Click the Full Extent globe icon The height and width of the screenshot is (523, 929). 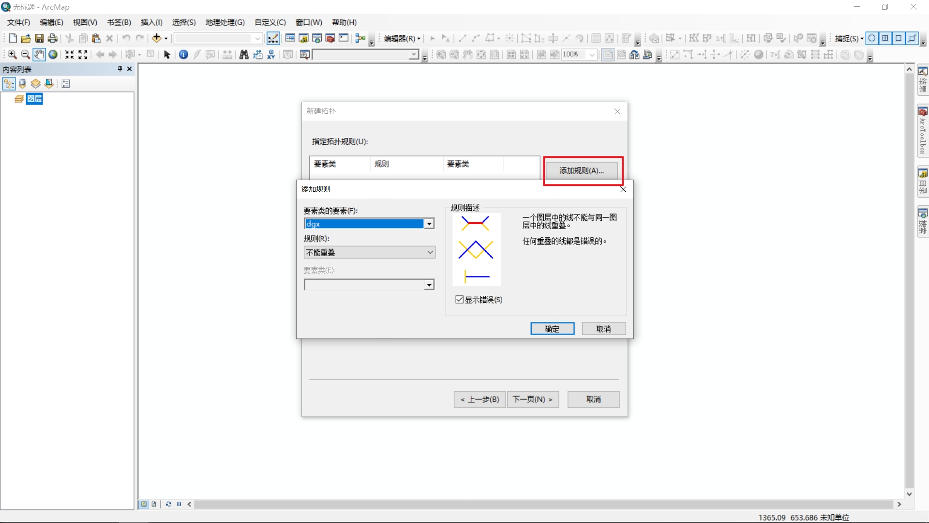53,55
